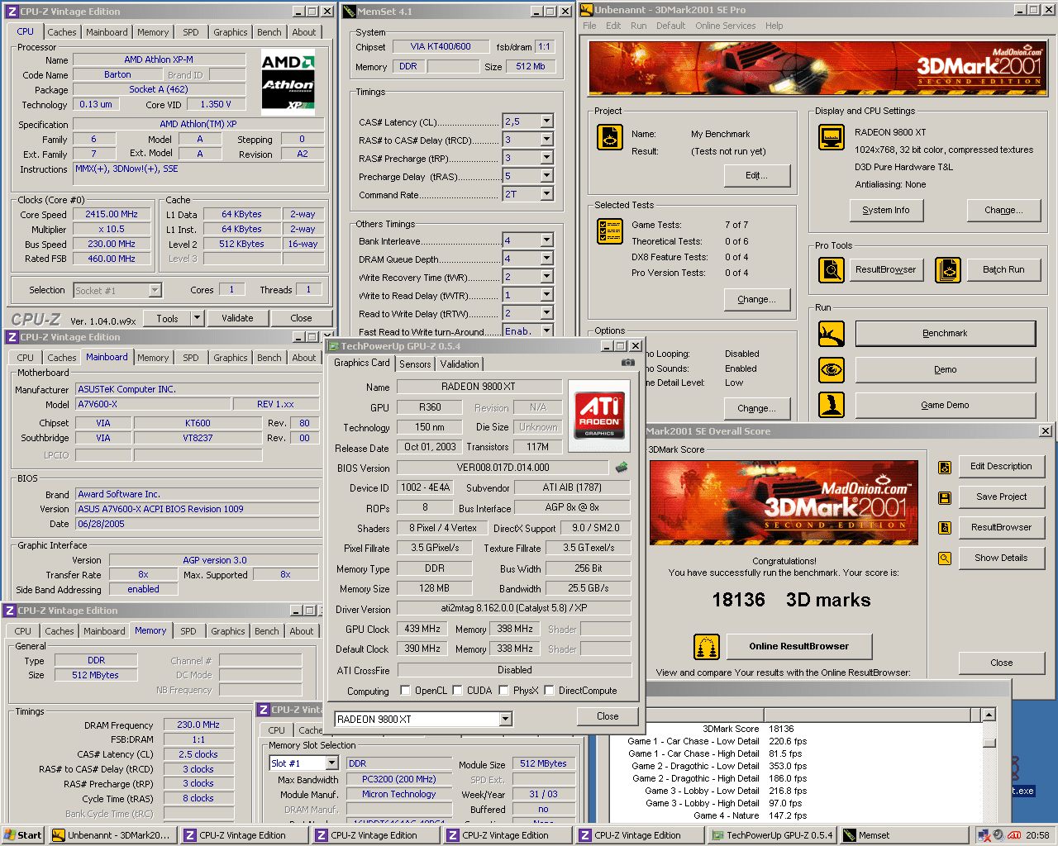Screen dimensions: 1058x846
Task: Click the AMD Athlon XP logo in CPU-Z
Action: point(288,83)
